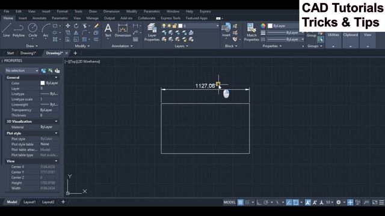The width and height of the screenshot is (385, 216).
Task: Select the Array tool
Action: click(x=85, y=39)
